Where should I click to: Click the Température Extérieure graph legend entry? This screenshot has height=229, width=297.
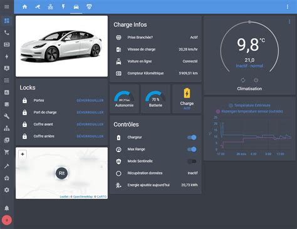(x=249, y=105)
